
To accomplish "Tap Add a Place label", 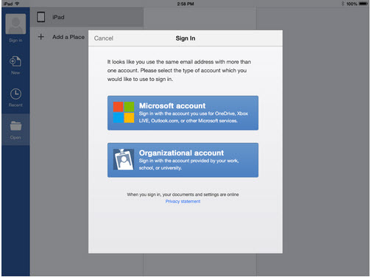I will [68, 37].
